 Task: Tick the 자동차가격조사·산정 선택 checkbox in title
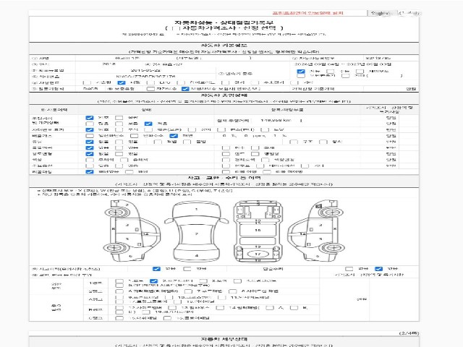tap(176, 28)
